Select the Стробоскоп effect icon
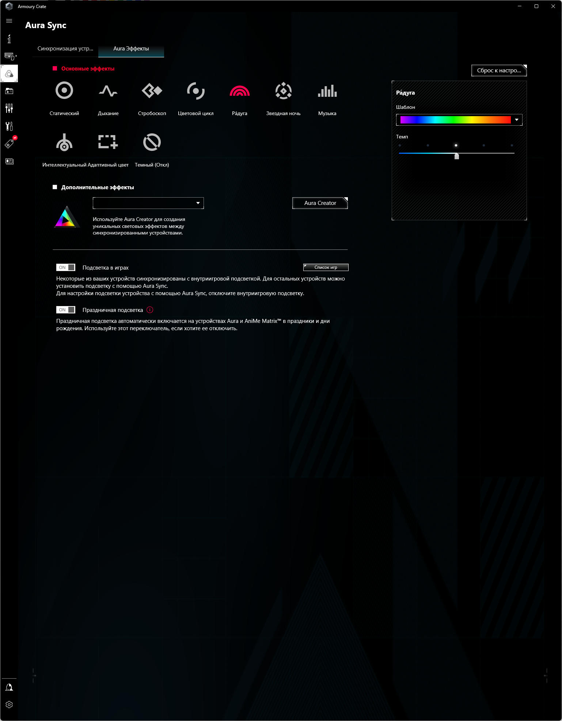 click(x=152, y=91)
